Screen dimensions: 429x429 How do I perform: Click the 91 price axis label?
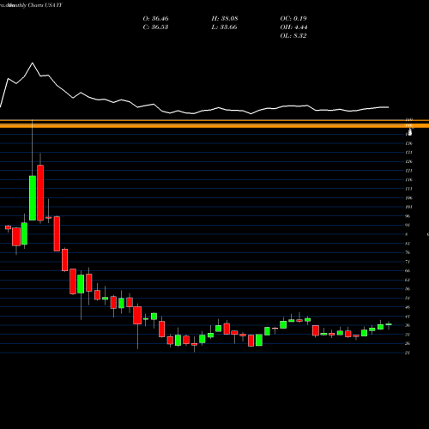point(408,225)
